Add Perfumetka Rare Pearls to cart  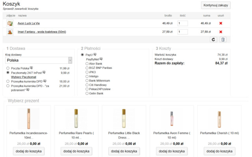click(76, 151)
